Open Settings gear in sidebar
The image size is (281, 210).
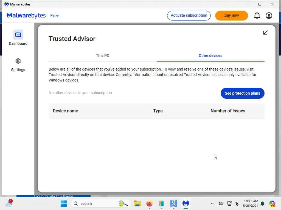coord(18,61)
